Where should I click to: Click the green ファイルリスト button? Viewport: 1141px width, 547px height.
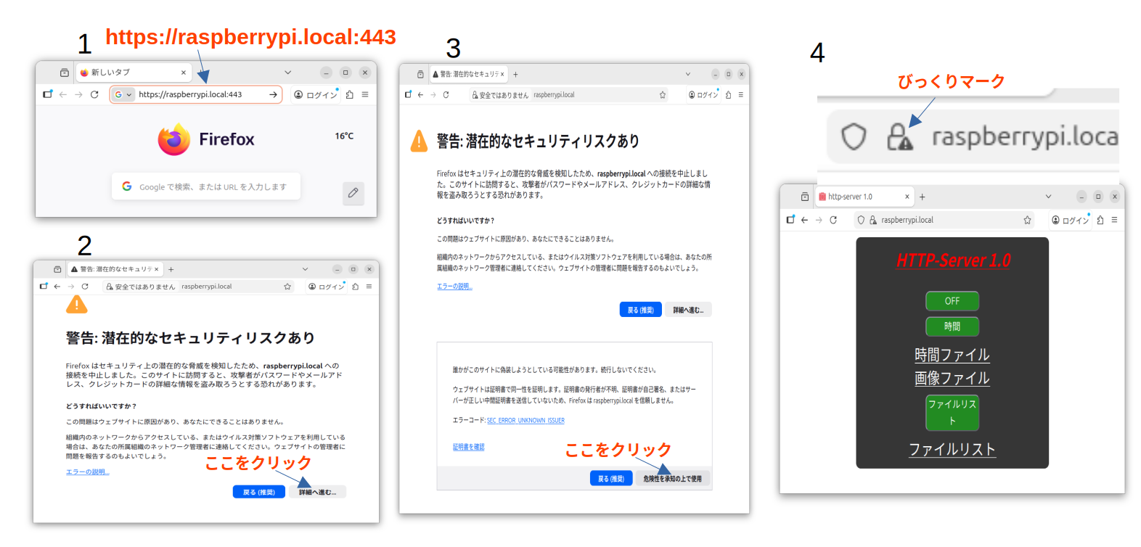click(952, 412)
